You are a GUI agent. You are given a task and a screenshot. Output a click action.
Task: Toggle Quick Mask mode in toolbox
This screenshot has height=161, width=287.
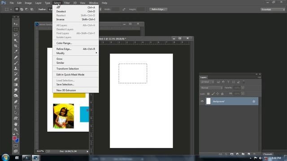tap(16, 146)
